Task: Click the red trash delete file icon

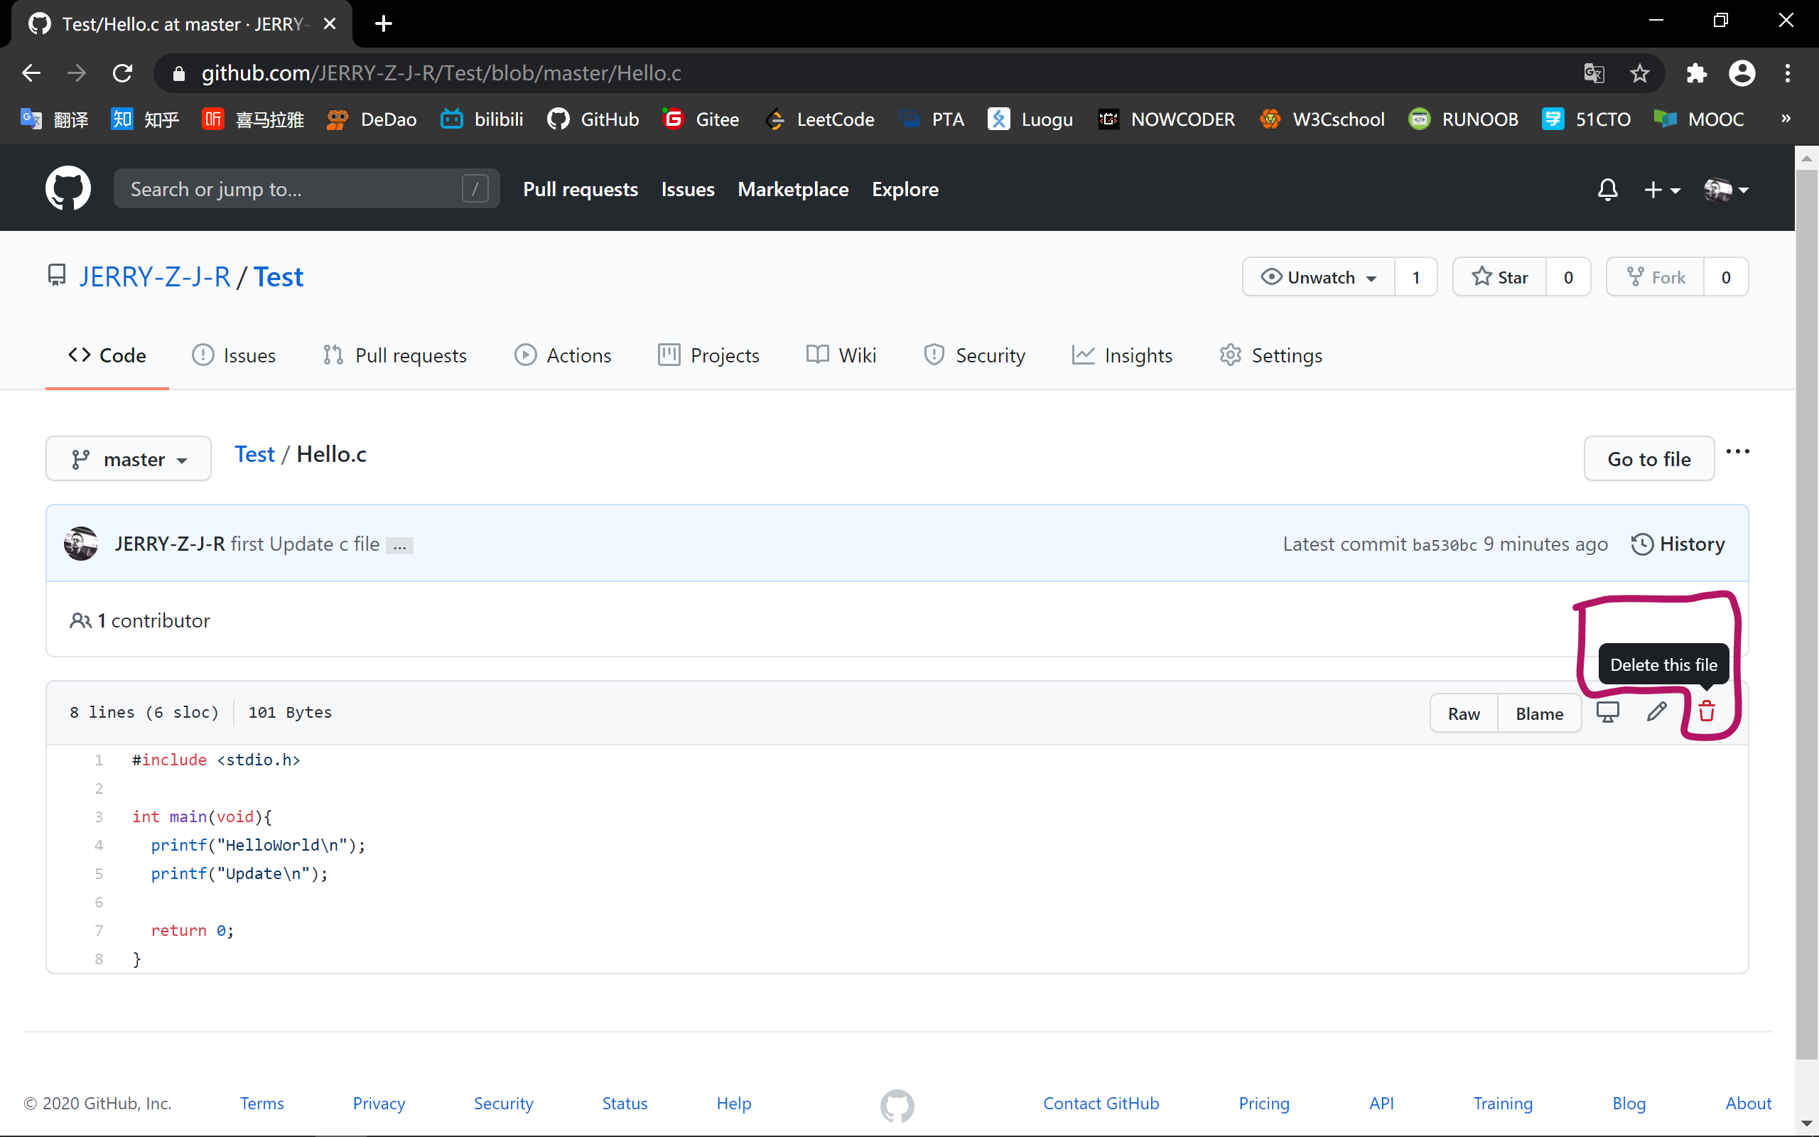Action: click(x=1706, y=711)
